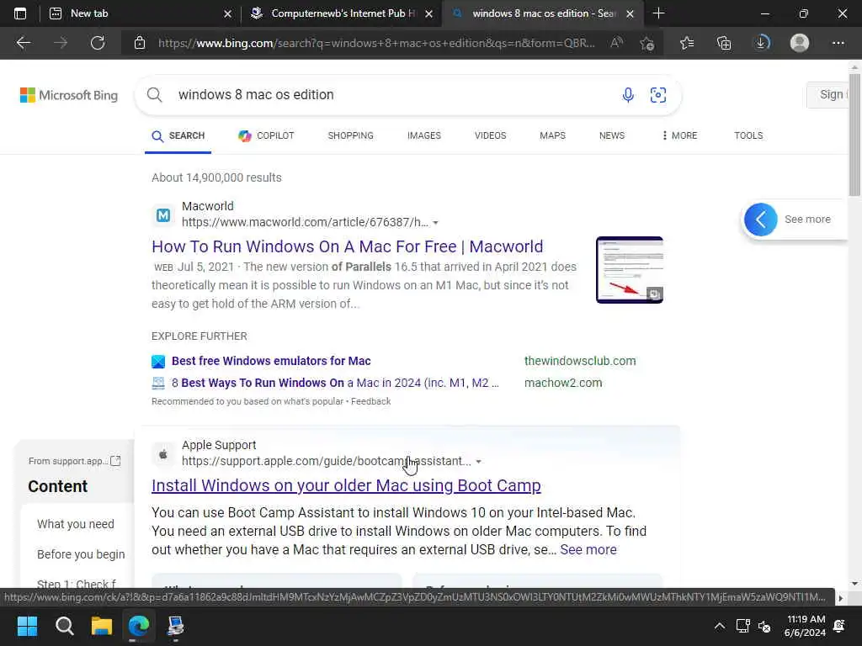Open Favorites list icon
The image size is (862, 646).
pos(687,43)
